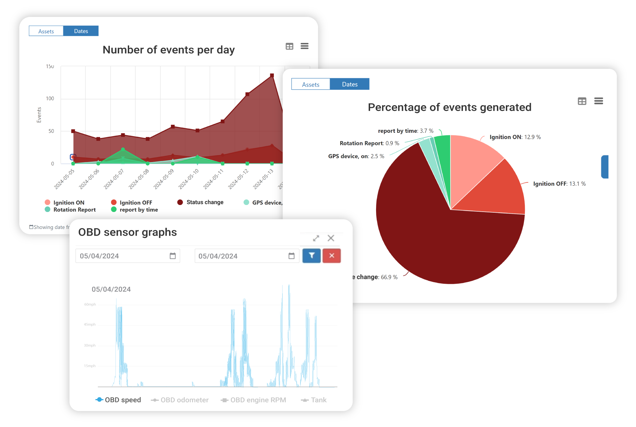Image resolution: width=636 pixels, height=427 pixels.
Task: Open data table view for percentage pie chart
Action: [582, 101]
